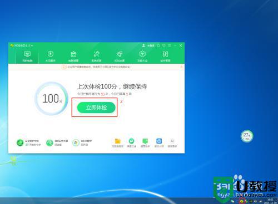Open the 我的电脑 monitor tab
The width and height of the screenshot is (278, 204).
pos(27,57)
